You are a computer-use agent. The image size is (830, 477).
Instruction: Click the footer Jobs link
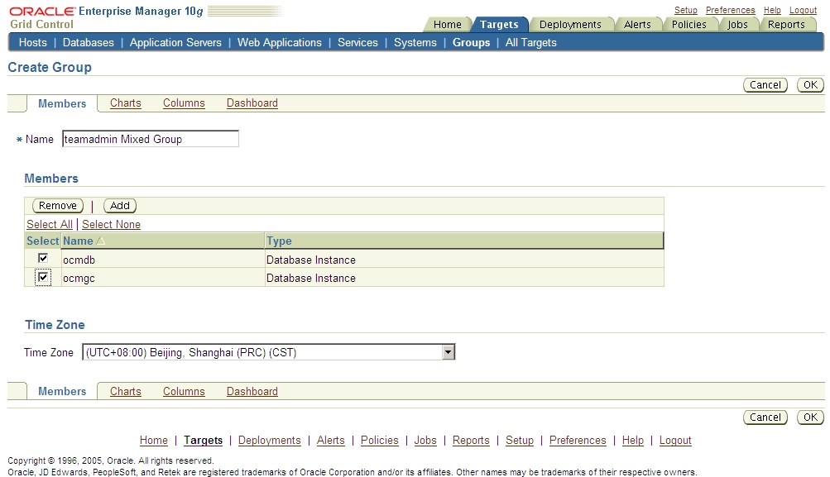click(425, 441)
